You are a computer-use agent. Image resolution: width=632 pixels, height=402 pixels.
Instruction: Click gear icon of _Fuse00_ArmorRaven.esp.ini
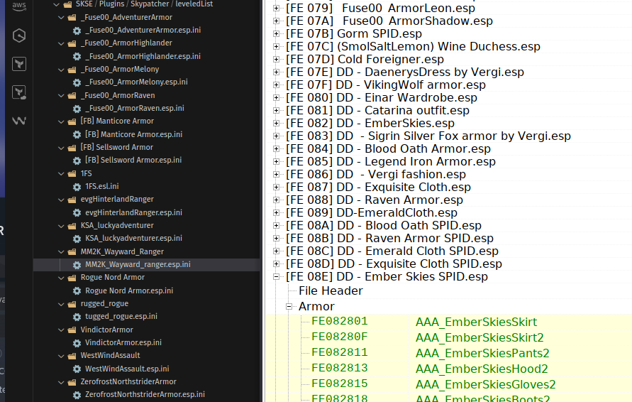(x=77, y=108)
